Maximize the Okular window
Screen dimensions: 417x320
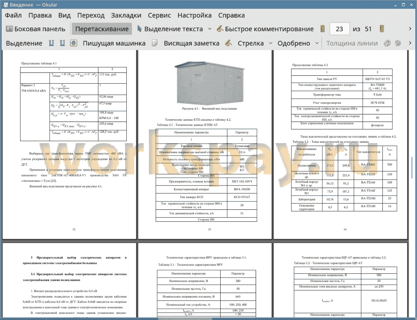click(403, 5)
